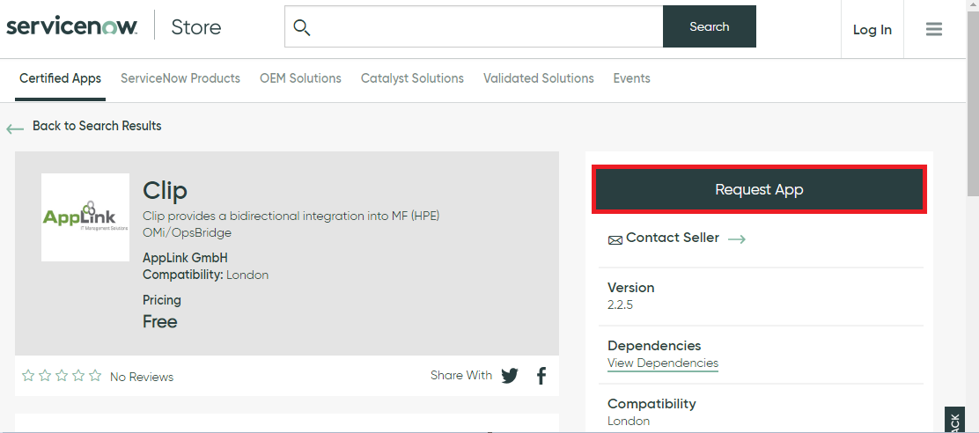This screenshot has height=433, width=979.
Task: Open ServiceNow Products tab
Action: click(x=180, y=78)
